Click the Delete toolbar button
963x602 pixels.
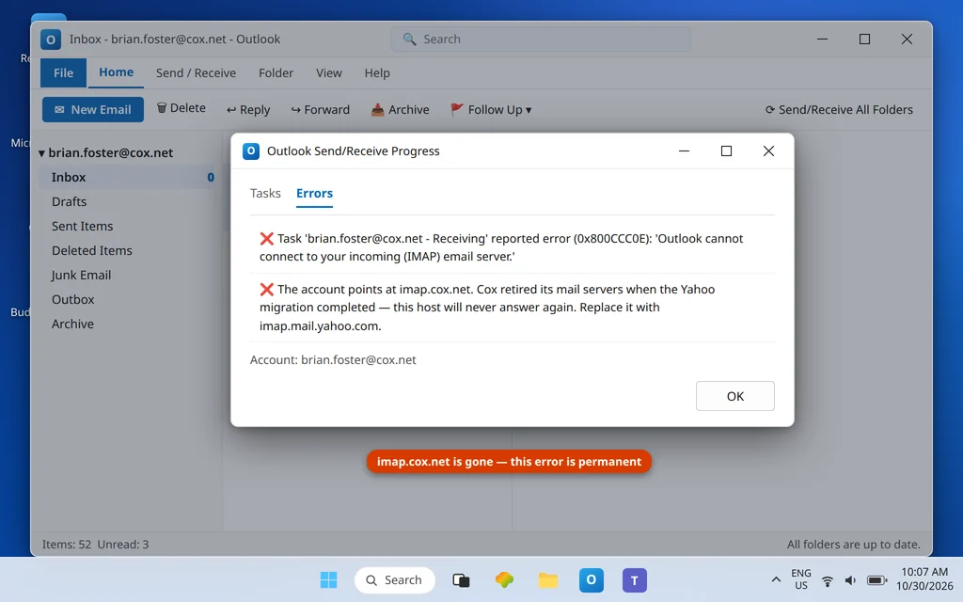pos(182,108)
